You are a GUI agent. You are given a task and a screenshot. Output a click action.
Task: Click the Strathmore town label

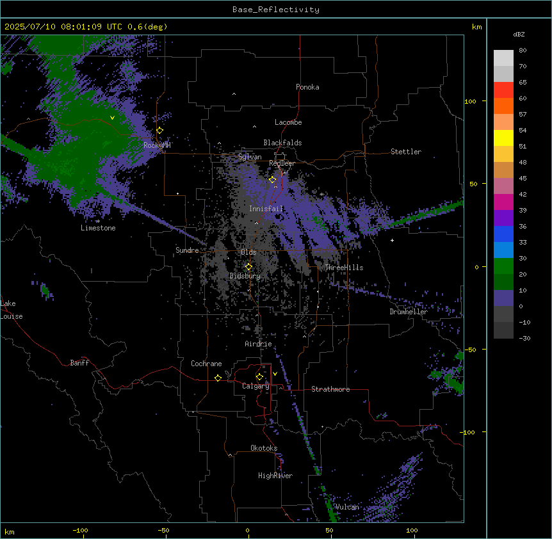click(x=330, y=389)
